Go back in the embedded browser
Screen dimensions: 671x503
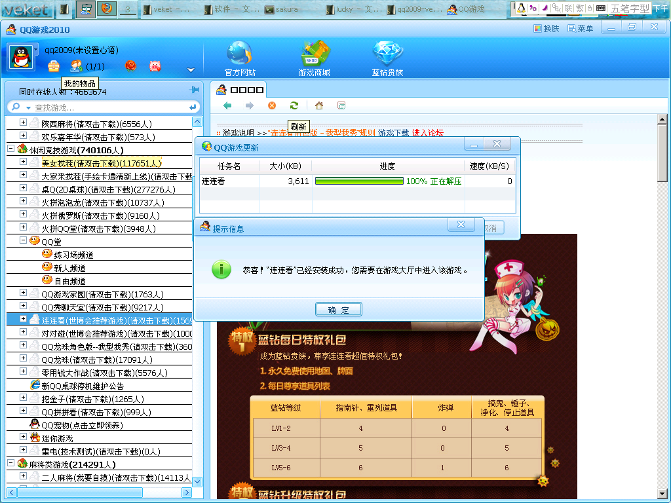click(227, 105)
